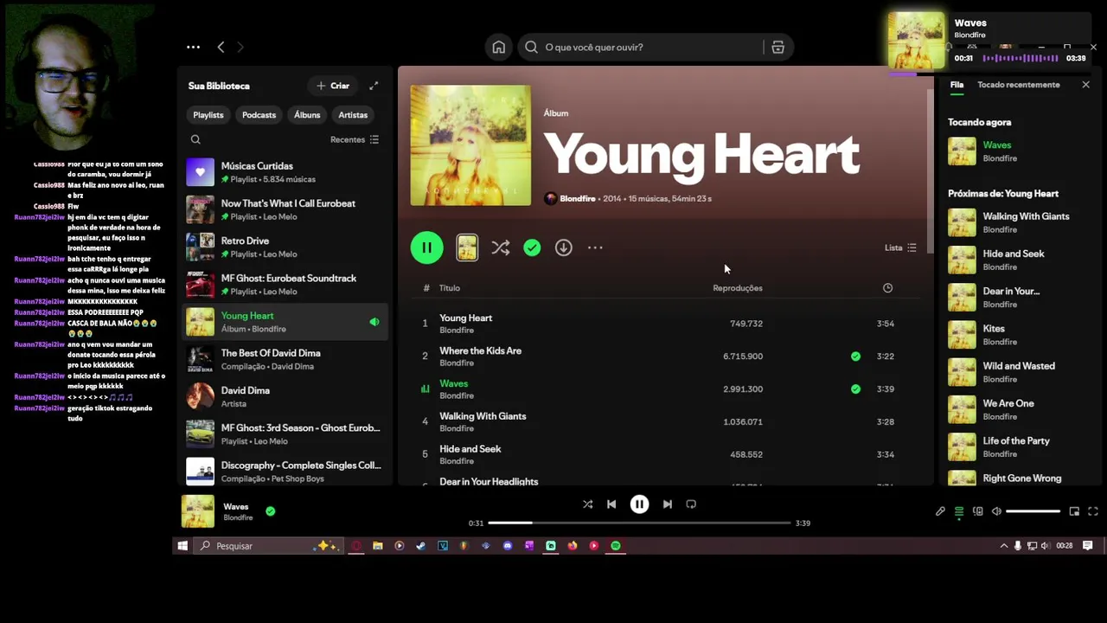
Task: Toggle repeat in the player bar
Action: tap(691, 504)
